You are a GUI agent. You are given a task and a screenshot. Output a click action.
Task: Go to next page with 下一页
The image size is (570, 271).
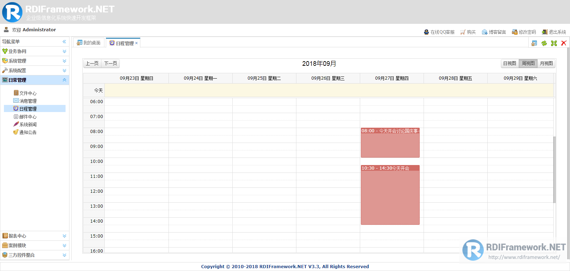pos(110,63)
